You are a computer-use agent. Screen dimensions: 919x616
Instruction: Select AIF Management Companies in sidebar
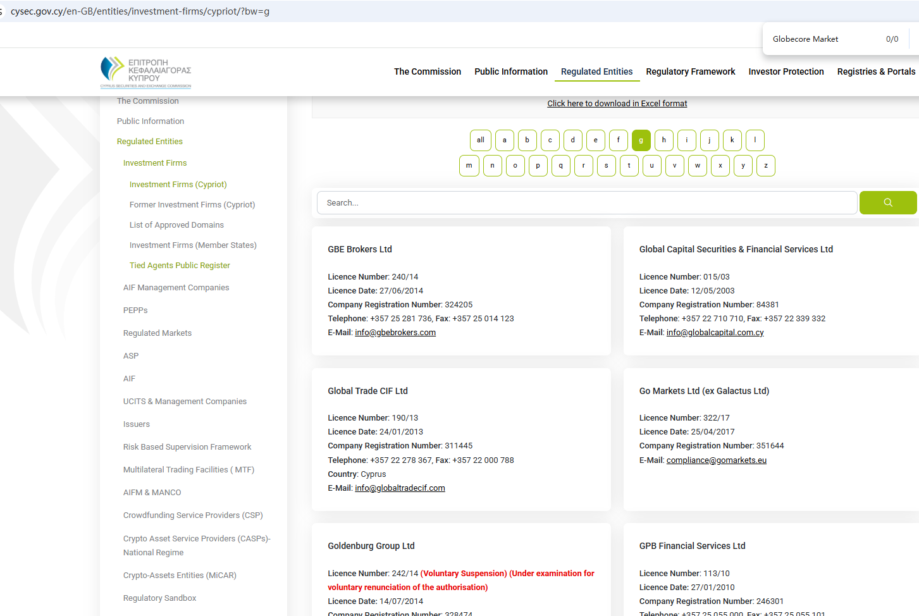[176, 288]
